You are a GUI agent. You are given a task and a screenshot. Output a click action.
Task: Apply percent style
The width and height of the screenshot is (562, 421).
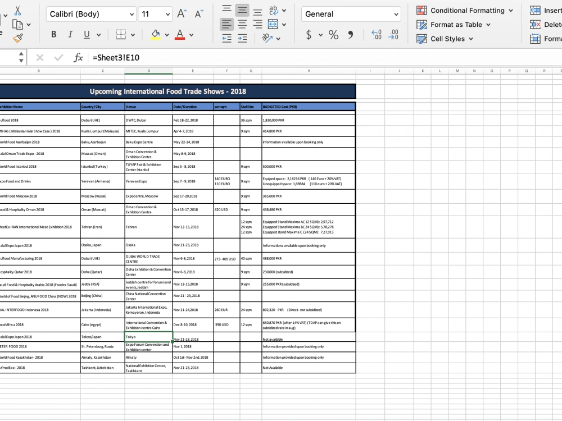click(x=333, y=35)
